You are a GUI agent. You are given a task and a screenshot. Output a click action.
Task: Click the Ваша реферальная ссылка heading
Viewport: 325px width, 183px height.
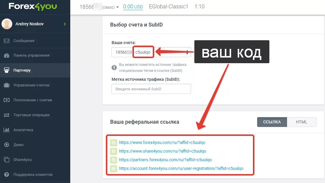[x=145, y=122]
